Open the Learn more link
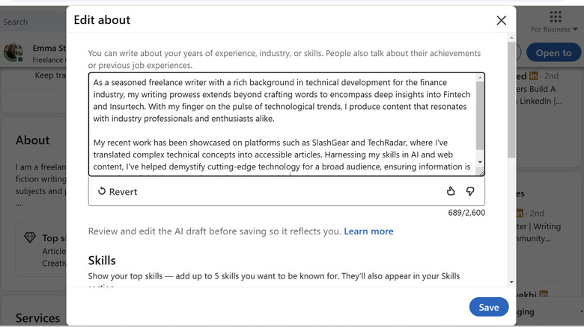584x327 pixels. pyautogui.click(x=368, y=231)
